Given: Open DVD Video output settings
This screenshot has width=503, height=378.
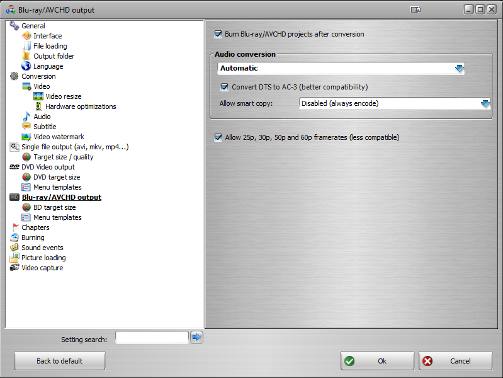Looking at the screenshot, I should 48,167.
